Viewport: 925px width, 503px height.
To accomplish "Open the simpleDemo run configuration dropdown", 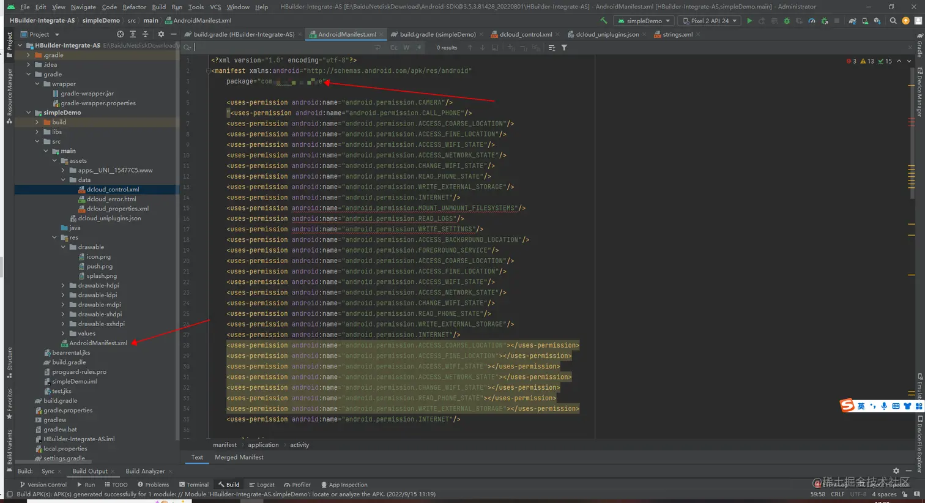I will click(x=644, y=21).
